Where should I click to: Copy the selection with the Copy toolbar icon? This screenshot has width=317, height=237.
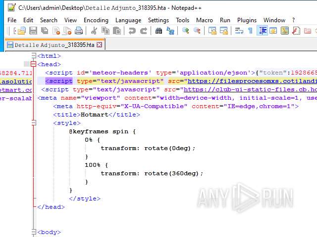tap(106, 31)
